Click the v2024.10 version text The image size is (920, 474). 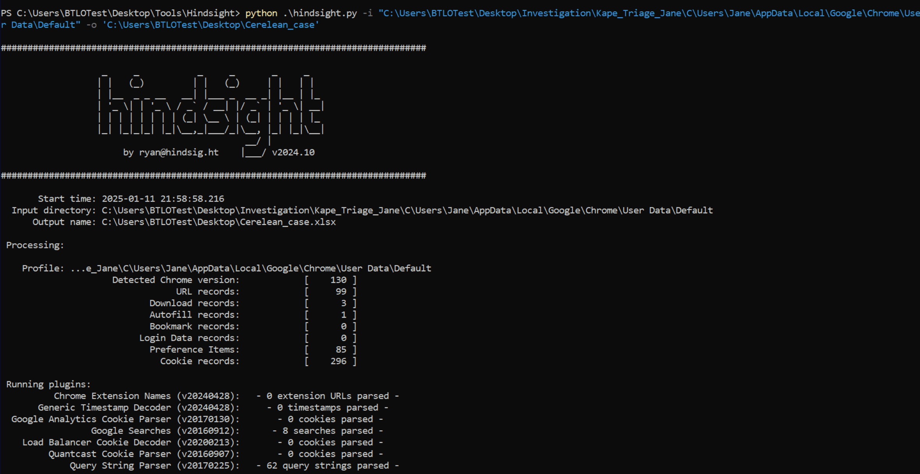click(x=293, y=152)
